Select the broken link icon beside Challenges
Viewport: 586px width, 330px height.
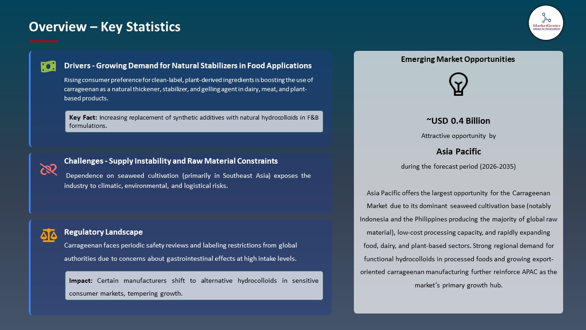(48, 169)
